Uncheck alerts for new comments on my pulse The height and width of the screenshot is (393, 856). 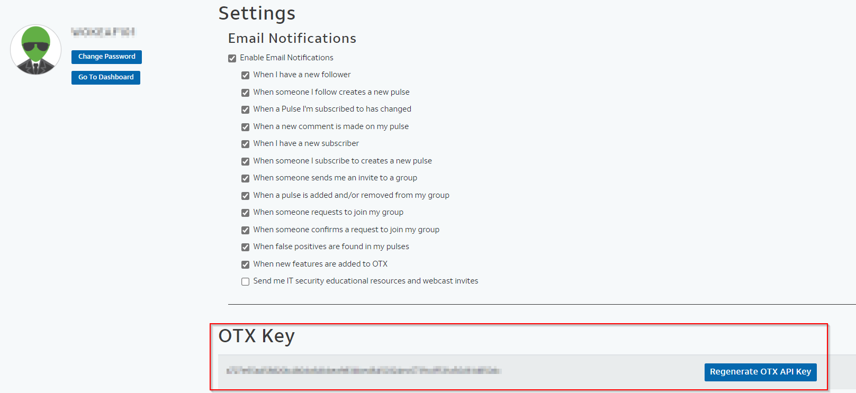pos(245,127)
